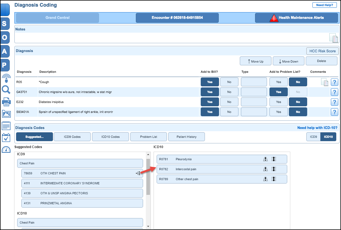The height and width of the screenshot is (230, 341).
Task: Click the magnifying glass search icon in sidebar
Action: pyautogui.click(x=6, y=90)
